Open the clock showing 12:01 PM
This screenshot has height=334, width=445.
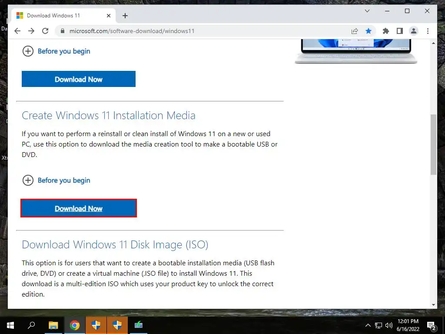[408, 325]
